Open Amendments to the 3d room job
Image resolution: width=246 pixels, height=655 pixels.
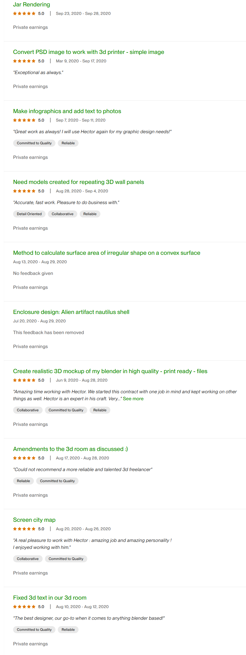(70, 449)
